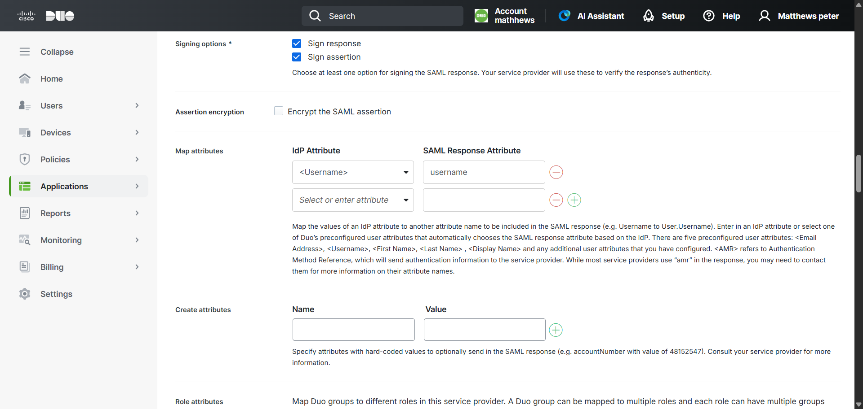Viewport: 863px width, 409px height.
Task: Open the Select or enter attribute dropdown
Action: (x=353, y=200)
